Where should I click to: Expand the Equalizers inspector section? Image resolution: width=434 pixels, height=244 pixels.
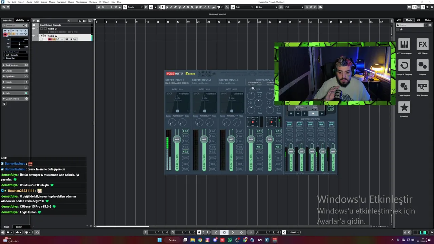[16, 76]
